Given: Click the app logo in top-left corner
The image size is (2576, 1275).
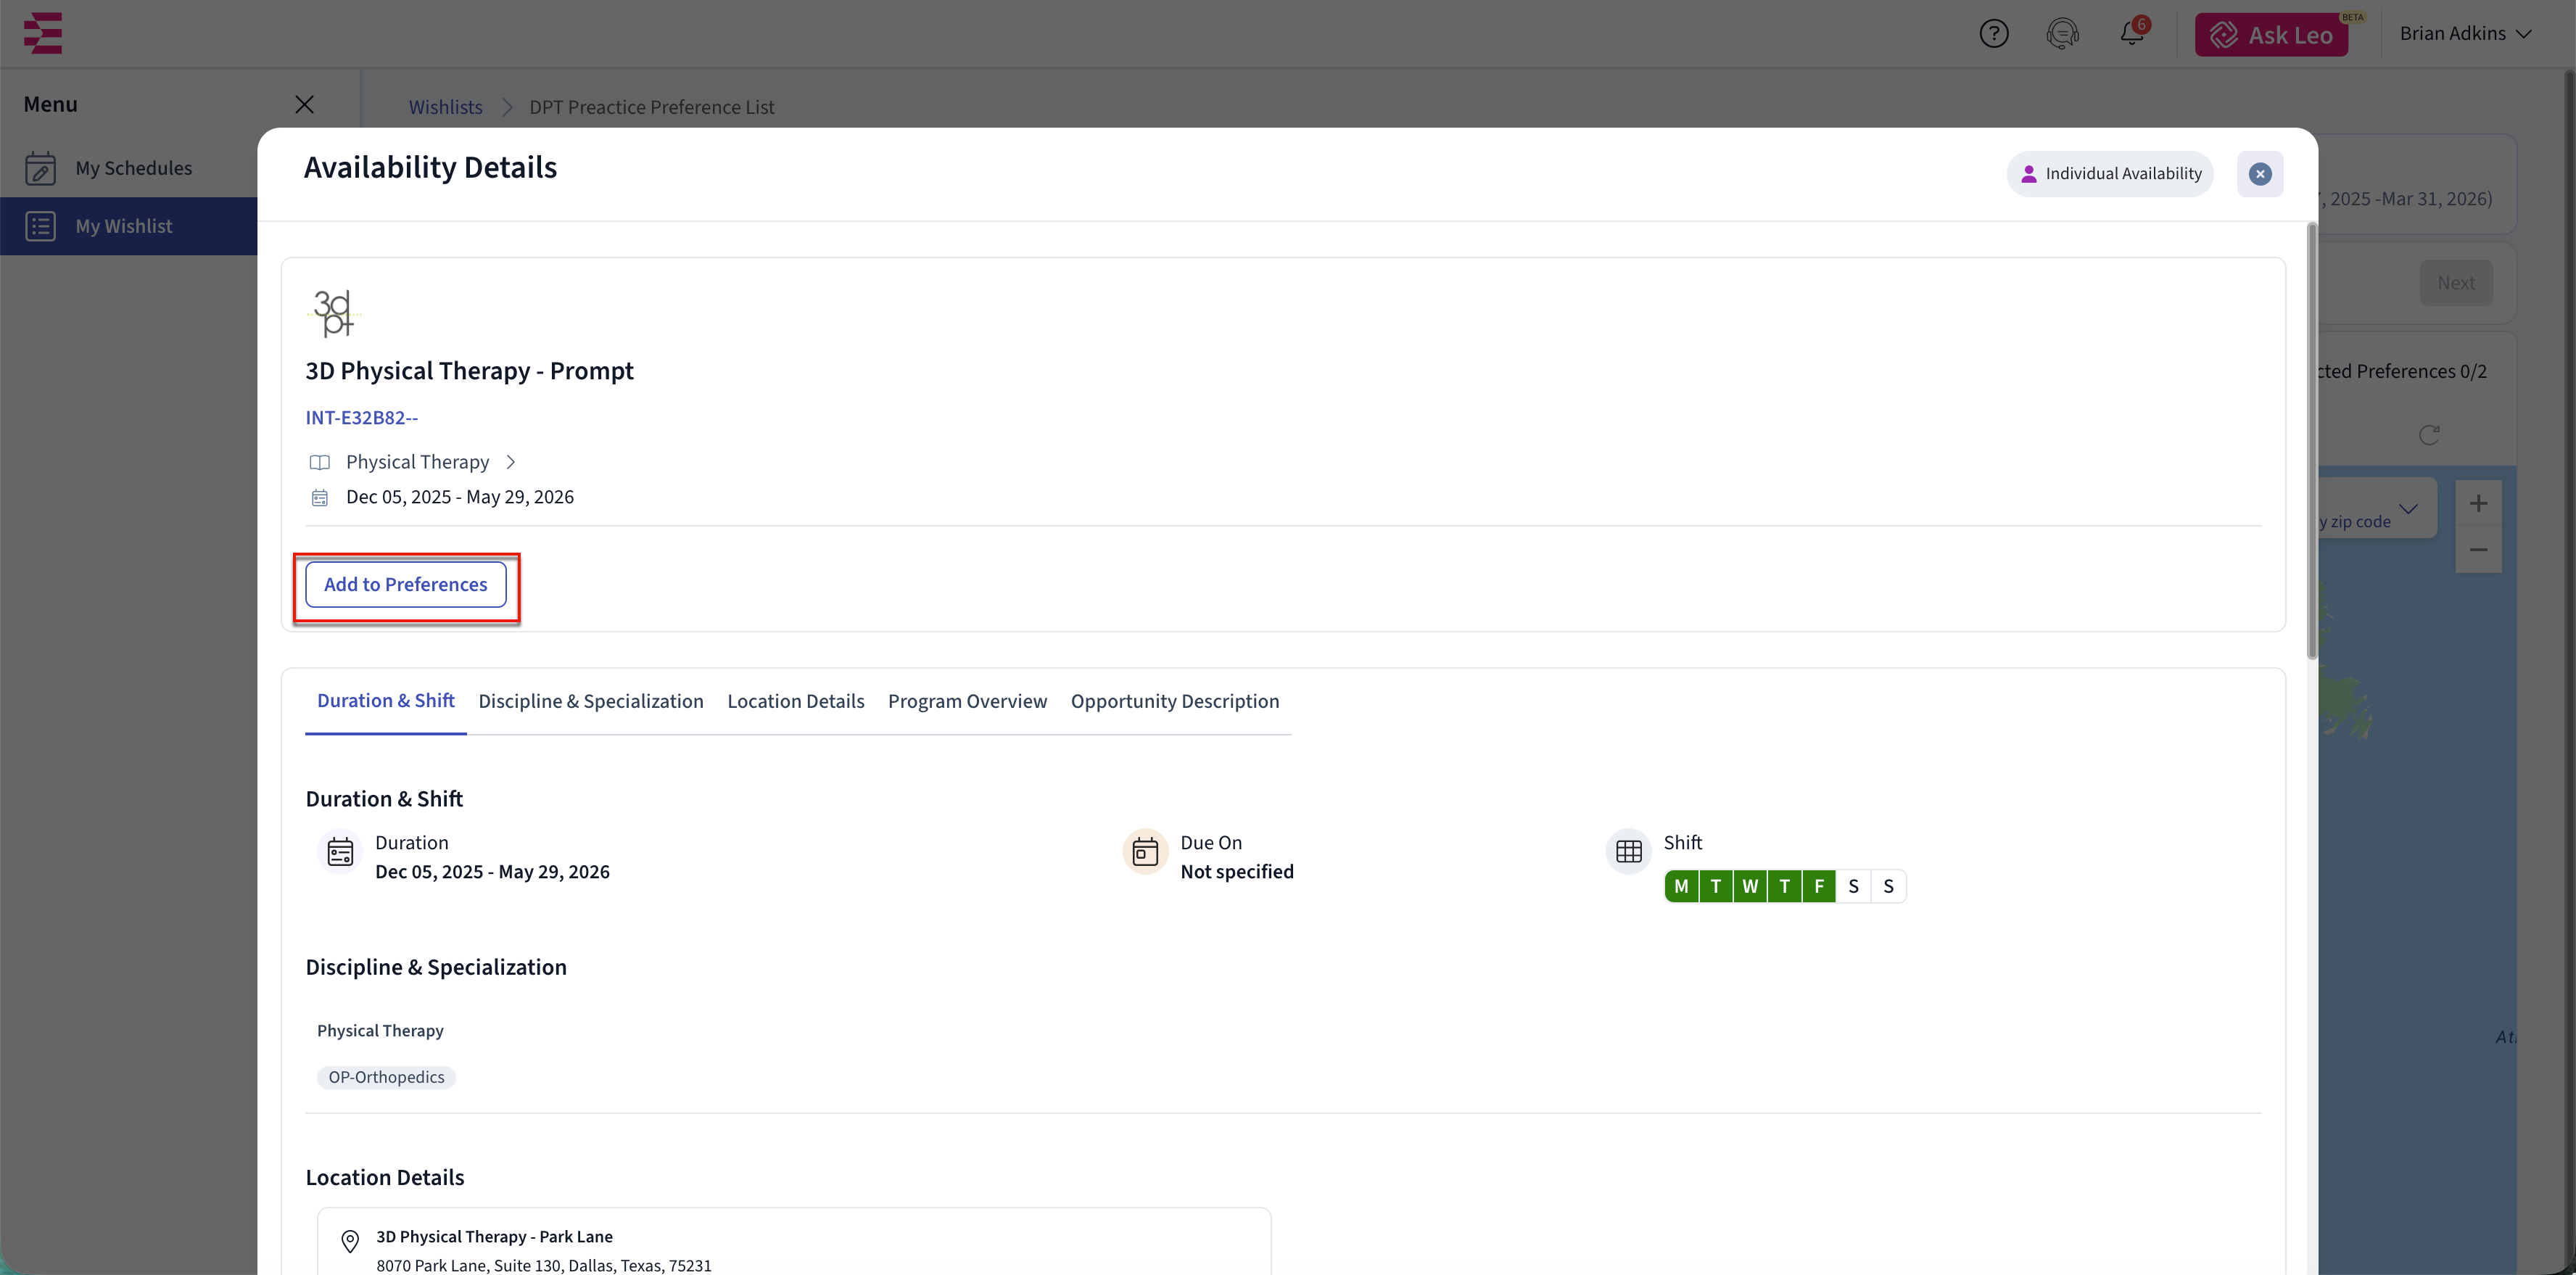Looking at the screenshot, I should 43,33.
